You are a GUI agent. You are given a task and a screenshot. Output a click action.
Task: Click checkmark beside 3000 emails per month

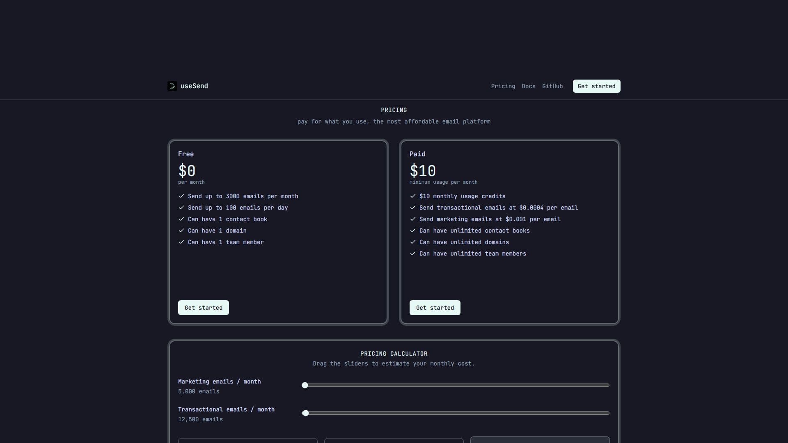tap(181, 196)
